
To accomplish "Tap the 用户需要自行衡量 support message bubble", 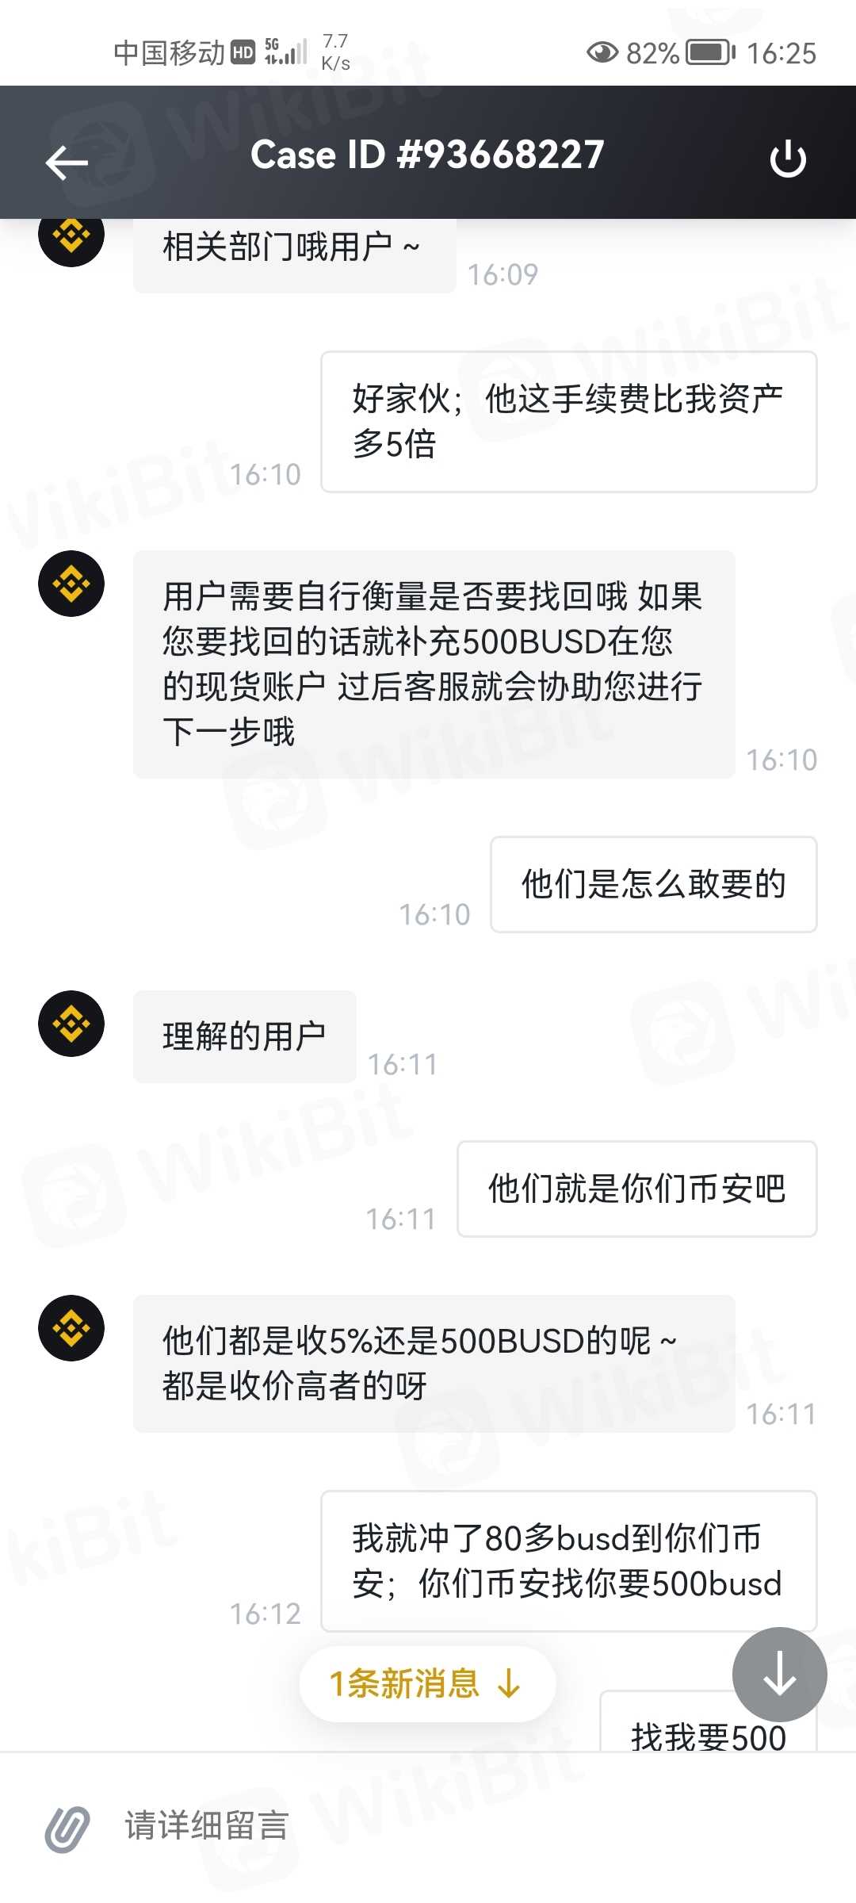I will click(x=434, y=664).
